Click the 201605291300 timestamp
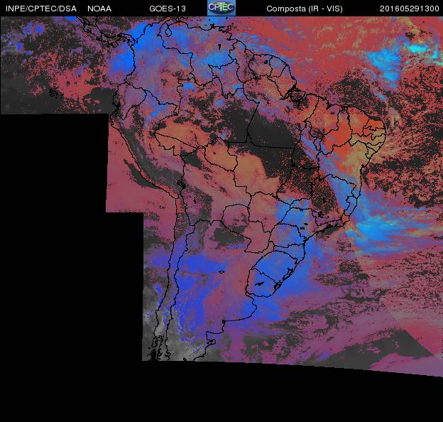 click(x=410, y=9)
